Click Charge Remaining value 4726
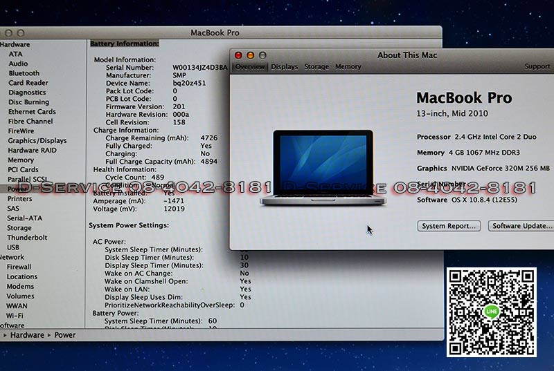Screen dimensions: 554x371 (x=209, y=137)
